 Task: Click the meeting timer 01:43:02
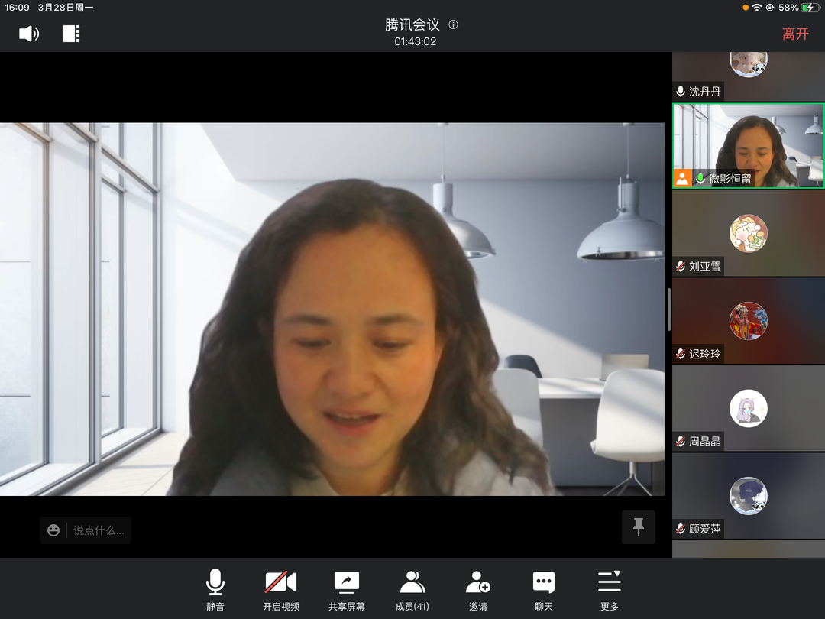tap(415, 41)
